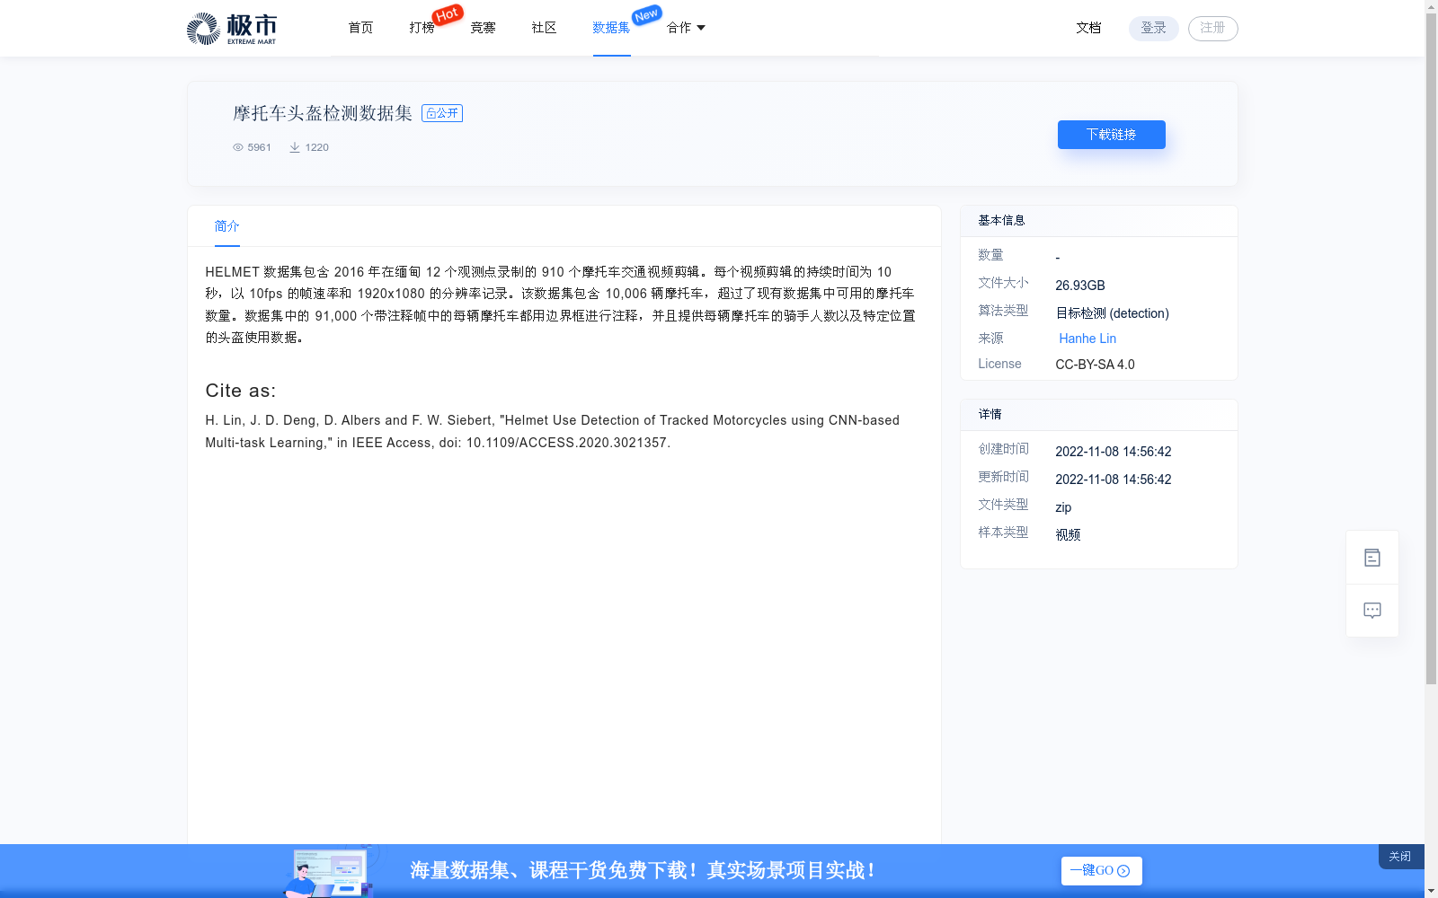Viewport: 1438px width, 898px height.
Task: Open the 打榜 nav item
Action: (422, 28)
